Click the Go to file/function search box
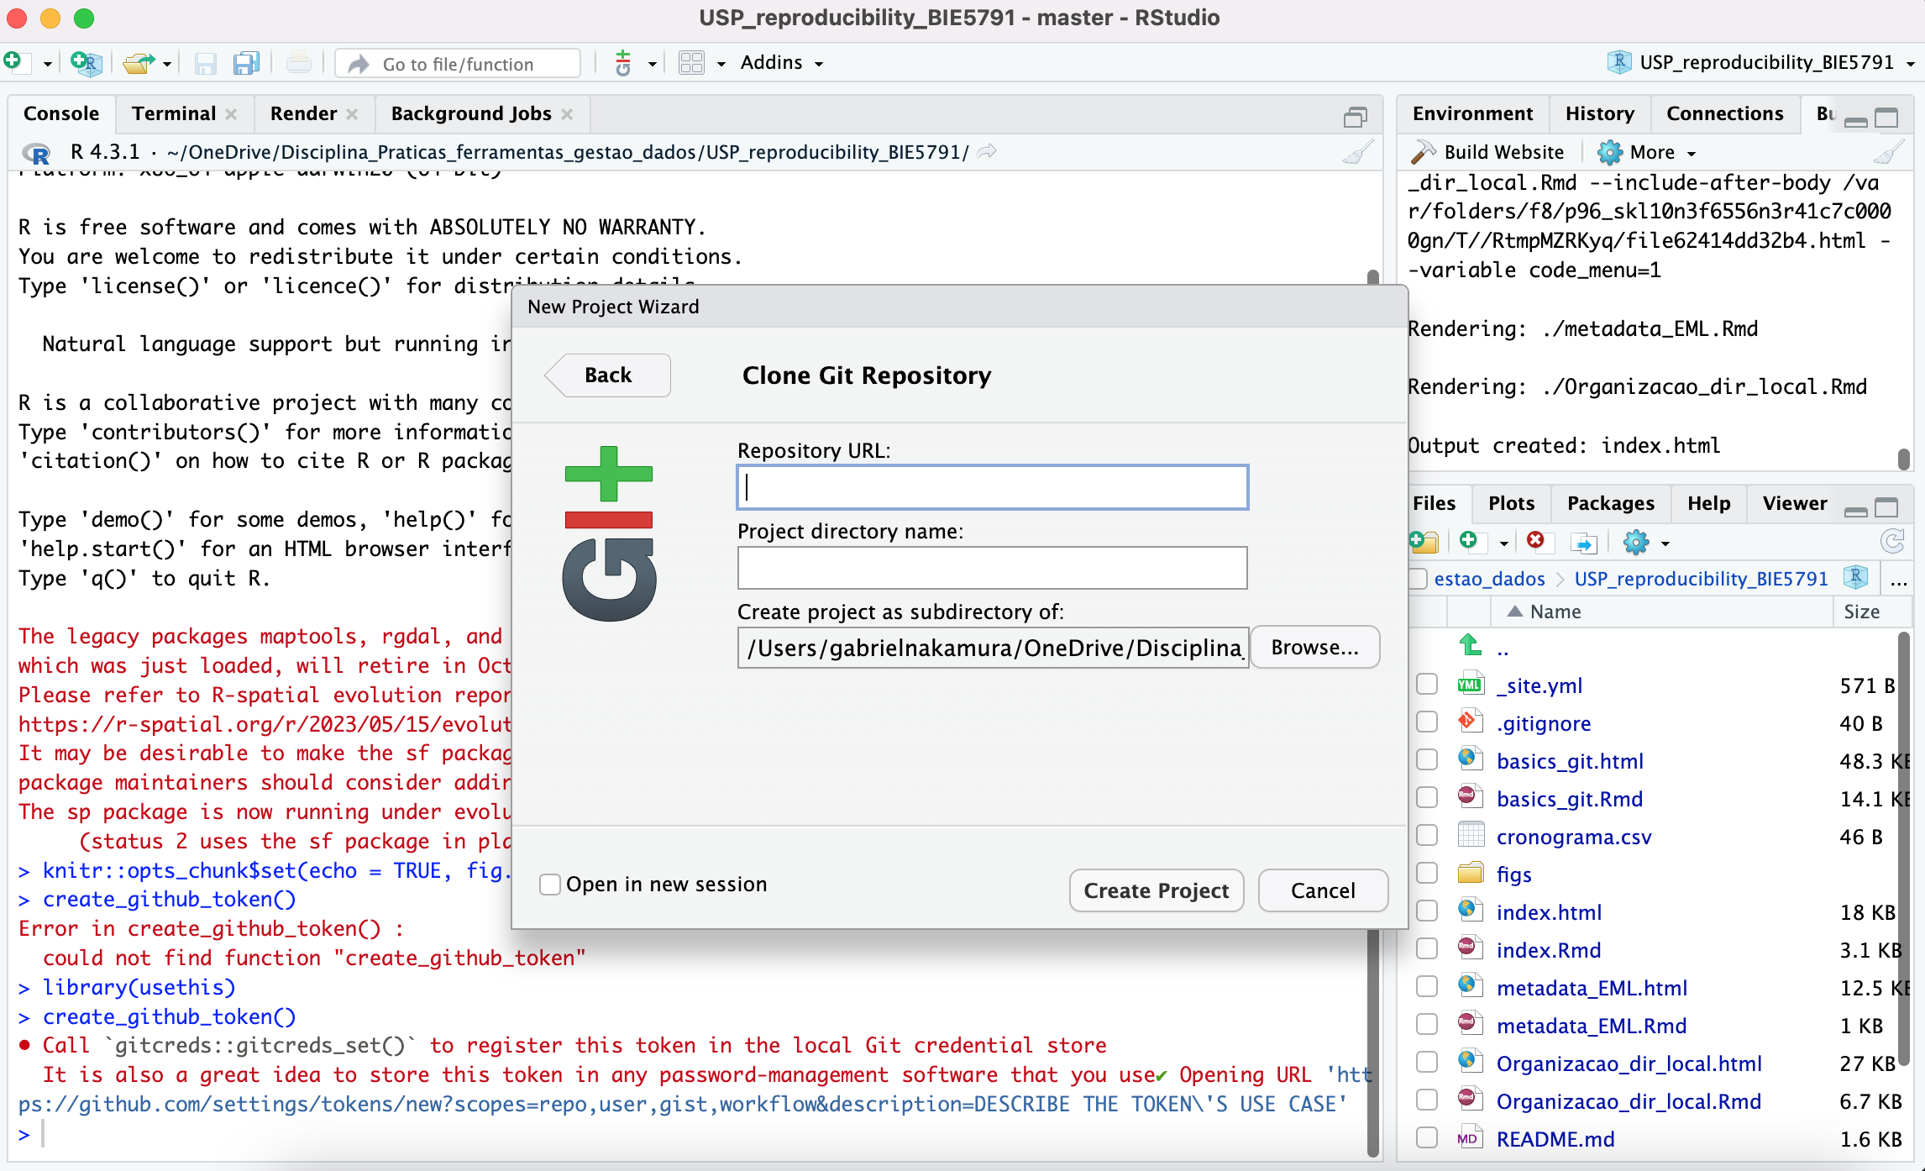 pyautogui.click(x=458, y=64)
